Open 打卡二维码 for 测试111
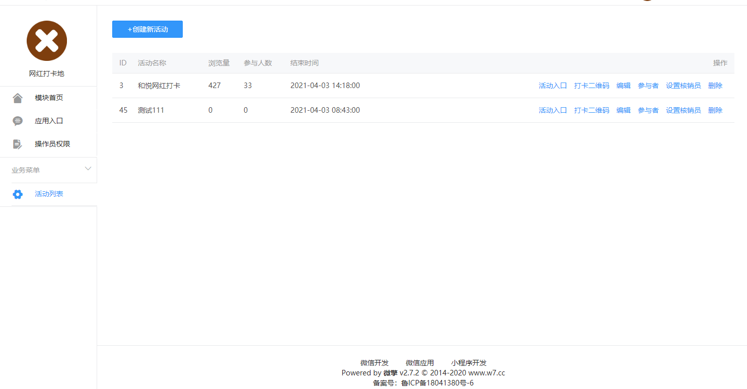Screen dimensions: 747x389 (591, 110)
